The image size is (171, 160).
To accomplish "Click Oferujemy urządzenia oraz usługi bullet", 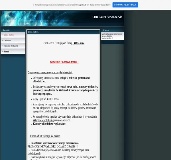I will coord(62,79).
